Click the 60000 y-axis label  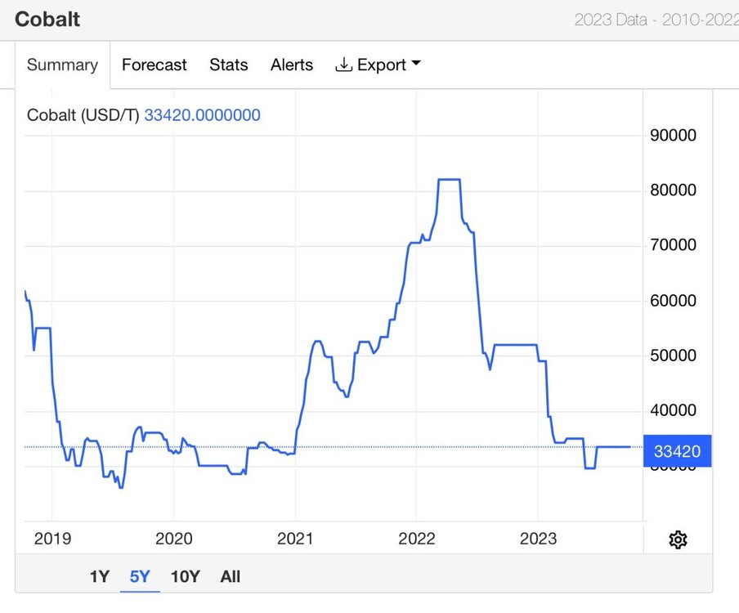pyautogui.click(x=673, y=300)
